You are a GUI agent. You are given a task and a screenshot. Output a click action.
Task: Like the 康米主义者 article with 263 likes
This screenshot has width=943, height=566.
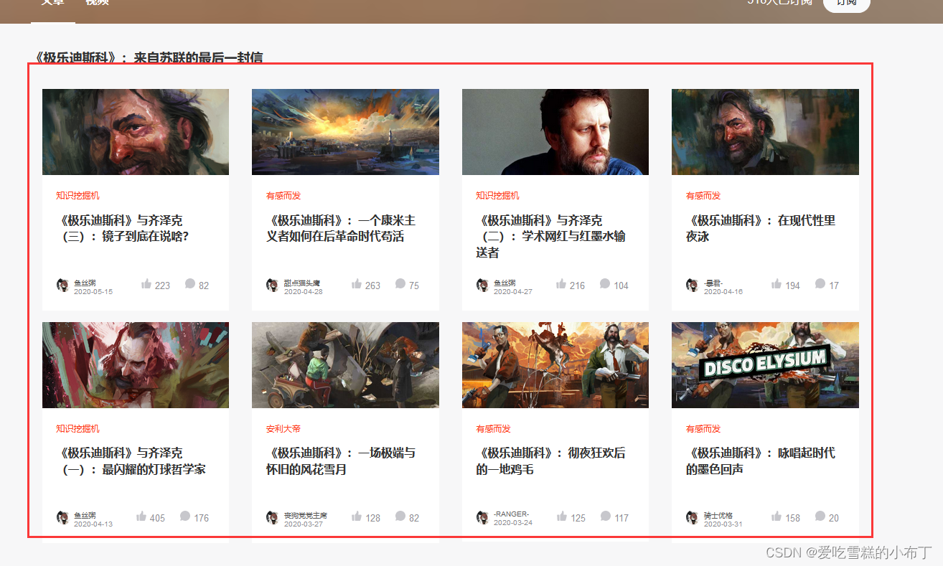click(x=357, y=284)
